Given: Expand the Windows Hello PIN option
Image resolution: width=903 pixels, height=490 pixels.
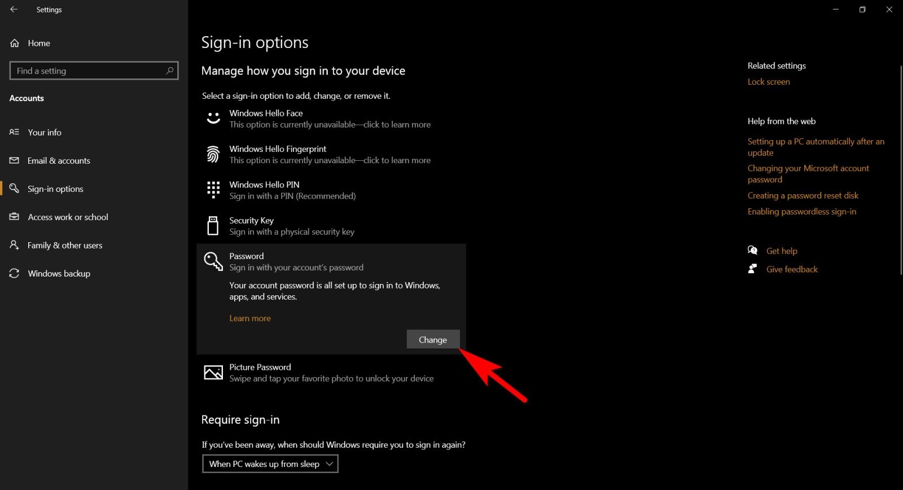Looking at the screenshot, I should pyautogui.click(x=331, y=190).
